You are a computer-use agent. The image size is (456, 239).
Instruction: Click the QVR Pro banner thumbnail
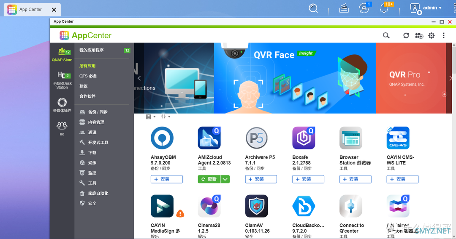click(x=411, y=78)
